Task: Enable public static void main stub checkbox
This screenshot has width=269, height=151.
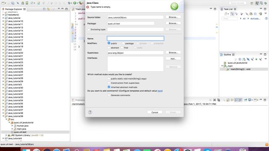Action: click(x=109, y=78)
